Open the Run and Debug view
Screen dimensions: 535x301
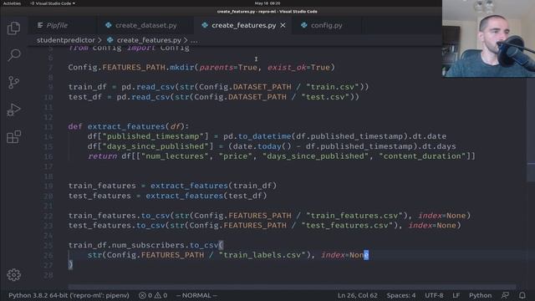point(13,110)
